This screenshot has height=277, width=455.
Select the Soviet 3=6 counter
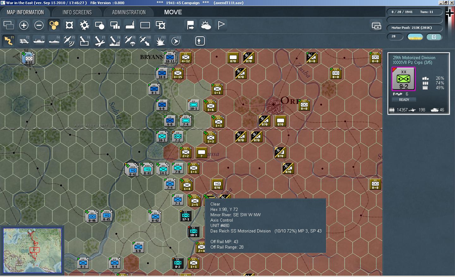[x=210, y=106]
